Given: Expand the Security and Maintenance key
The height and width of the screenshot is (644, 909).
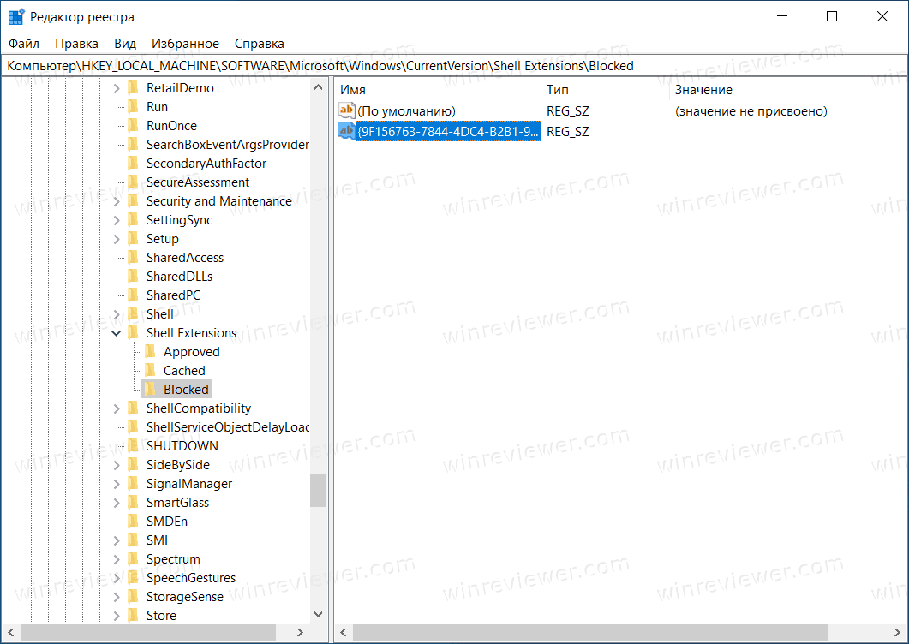Looking at the screenshot, I should tap(117, 201).
